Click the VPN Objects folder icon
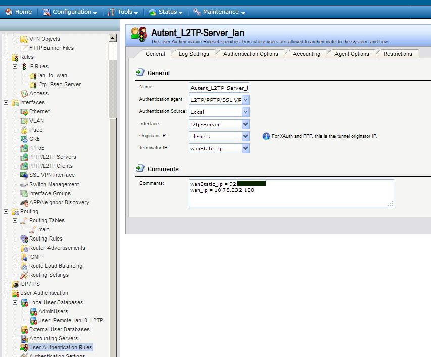This screenshot has width=431, height=357. (24, 39)
